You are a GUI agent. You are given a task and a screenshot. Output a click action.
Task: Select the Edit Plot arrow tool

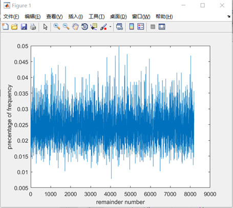click(x=46, y=27)
